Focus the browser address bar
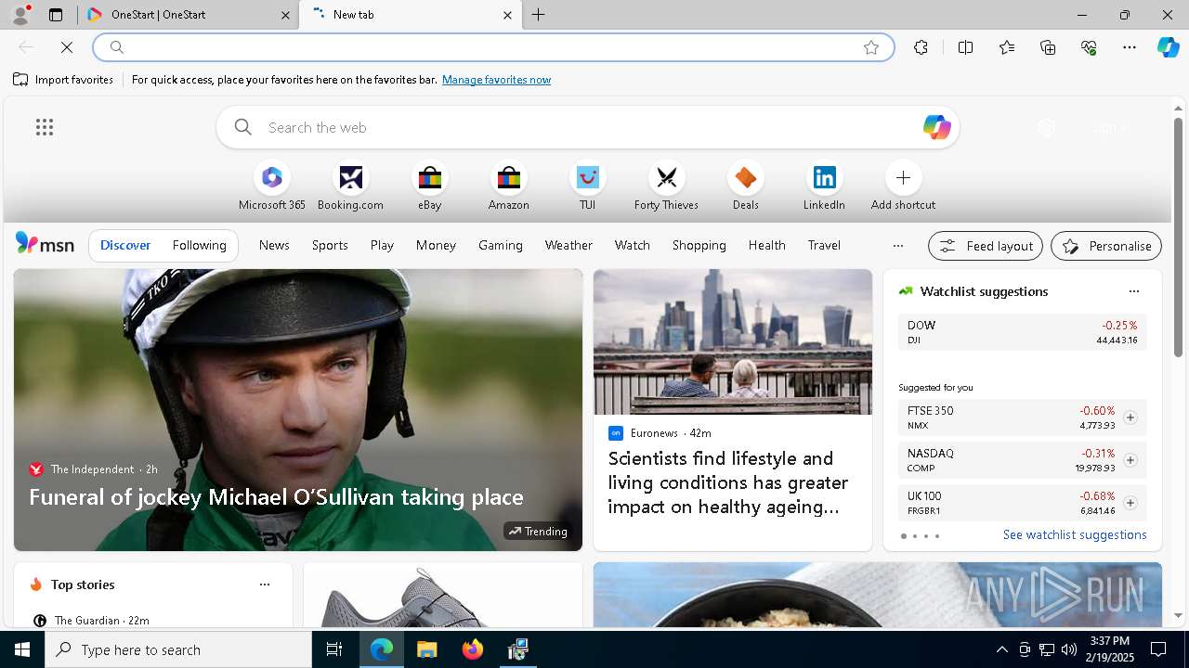The width and height of the screenshot is (1189, 668). [x=492, y=47]
